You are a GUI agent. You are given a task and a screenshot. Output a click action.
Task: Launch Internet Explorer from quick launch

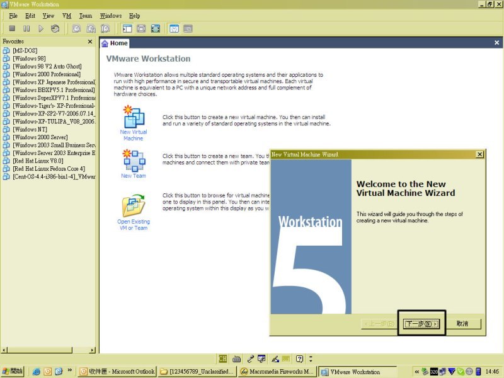tap(37, 372)
